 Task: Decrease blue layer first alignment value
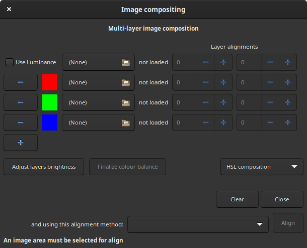(x=206, y=122)
